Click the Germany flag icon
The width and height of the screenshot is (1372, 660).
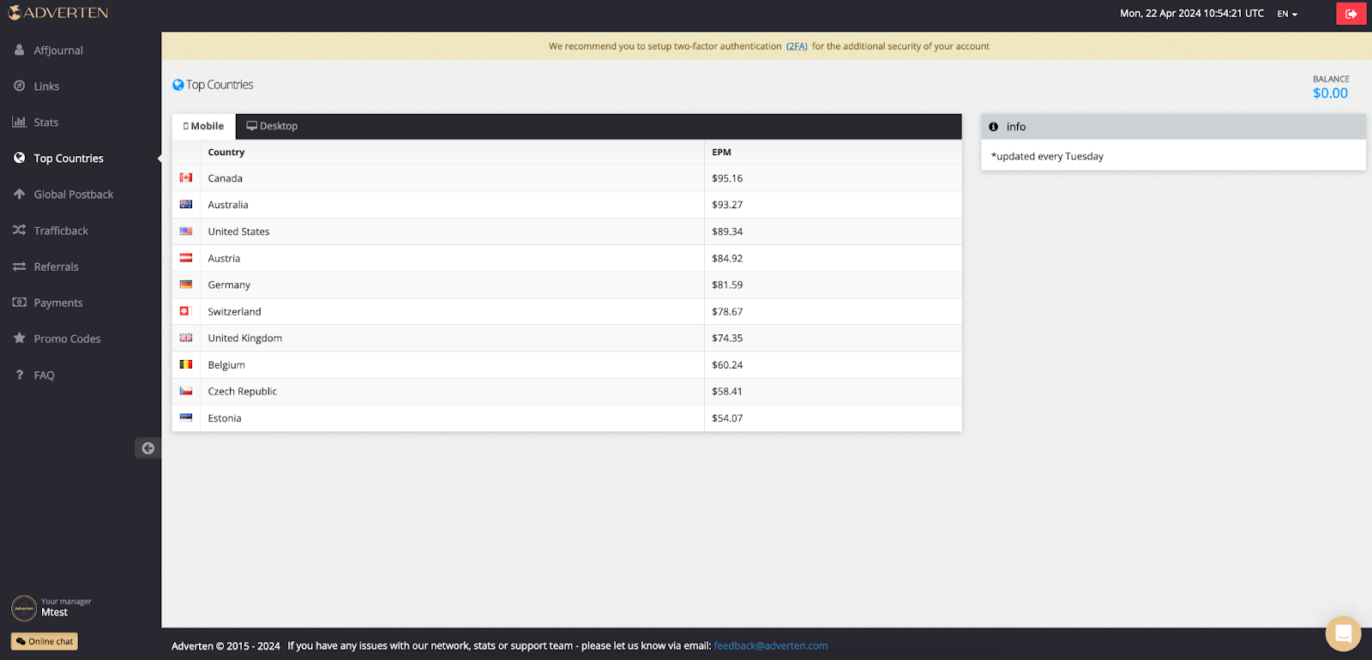coord(186,284)
